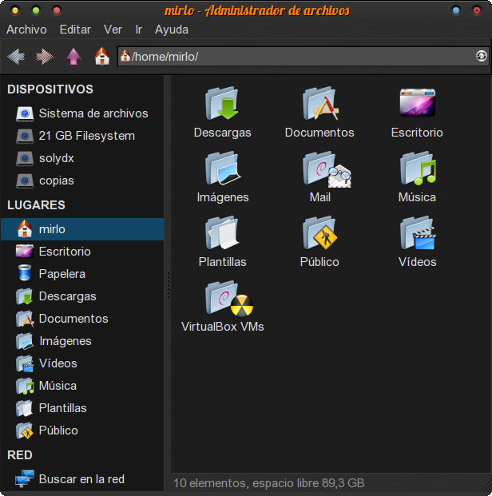Open Documentos shortcut in sidebar
492x496 pixels.
(x=82, y=319)
